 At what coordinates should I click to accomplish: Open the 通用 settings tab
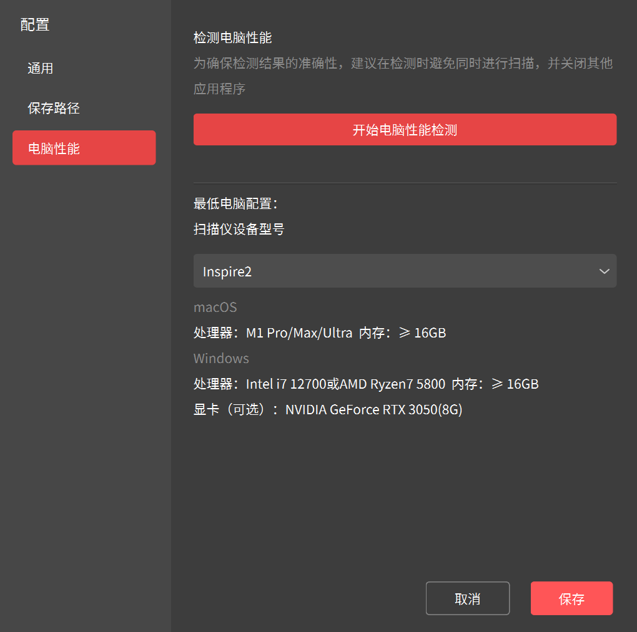point(41,69)
